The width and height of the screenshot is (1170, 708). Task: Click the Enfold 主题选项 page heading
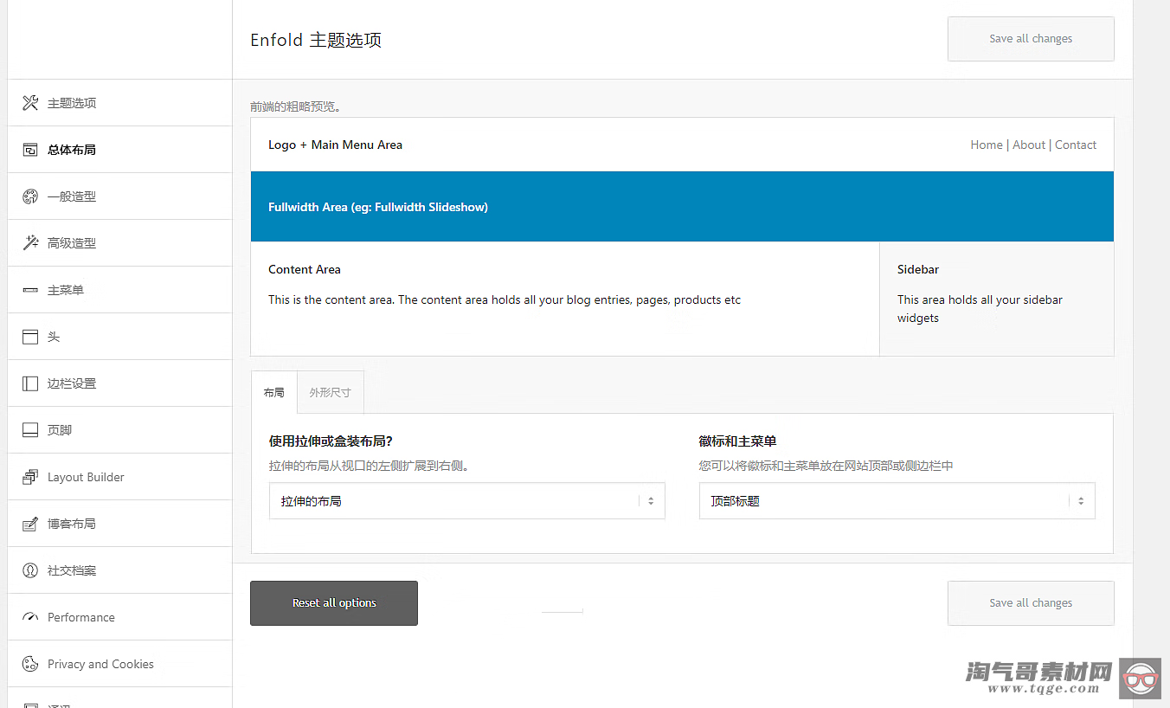tap(316, 40)
